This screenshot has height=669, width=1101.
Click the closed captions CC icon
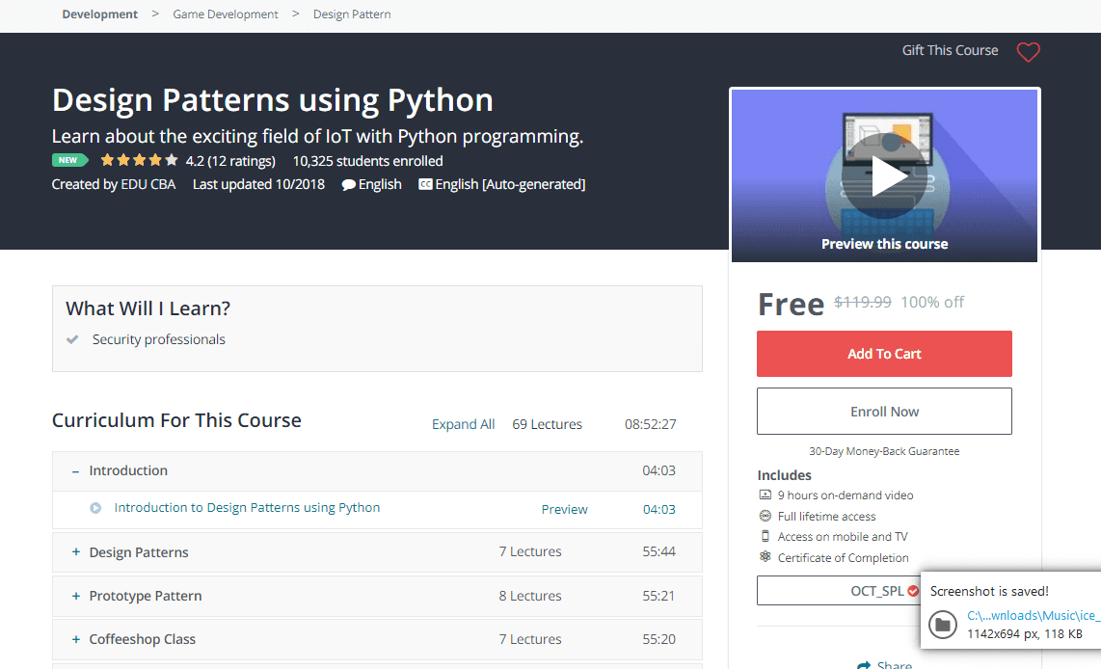(425, 185)
